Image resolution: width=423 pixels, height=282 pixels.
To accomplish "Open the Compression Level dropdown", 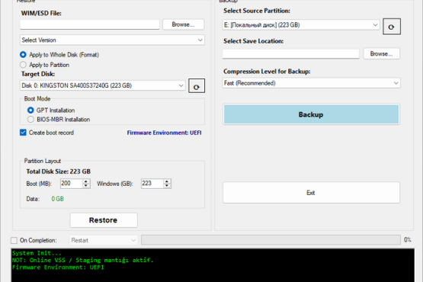I will pyautogui.click(x=311, y=83).
